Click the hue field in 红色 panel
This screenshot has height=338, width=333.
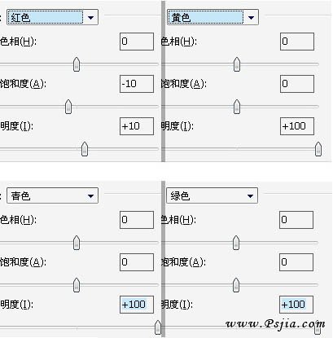137,42
